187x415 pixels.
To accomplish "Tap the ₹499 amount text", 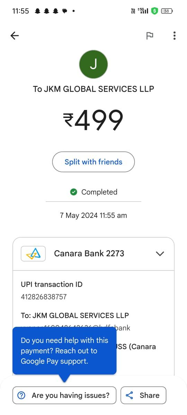I will pyautogui.click(x=93, y=120).
